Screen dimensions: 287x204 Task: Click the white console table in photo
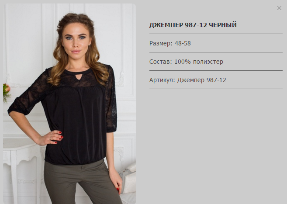21,165
